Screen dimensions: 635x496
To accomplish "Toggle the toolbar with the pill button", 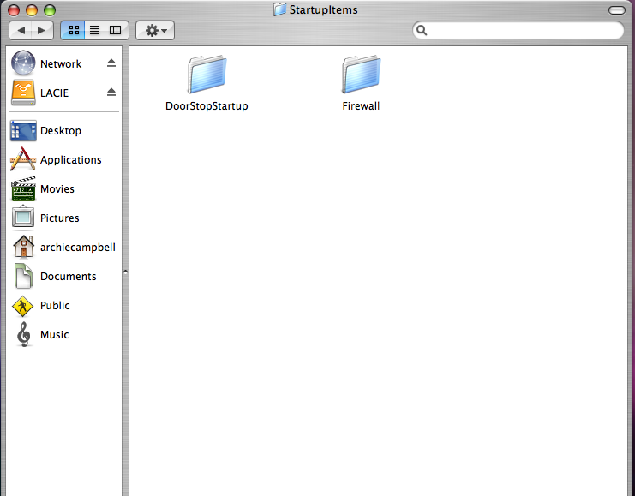I will click(617, 10).
